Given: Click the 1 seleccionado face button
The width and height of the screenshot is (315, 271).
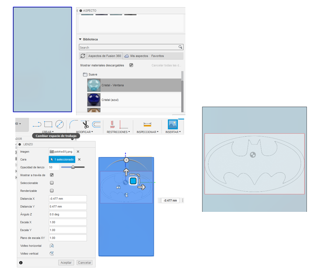Looking at the screenshot, I should point(62,160).
